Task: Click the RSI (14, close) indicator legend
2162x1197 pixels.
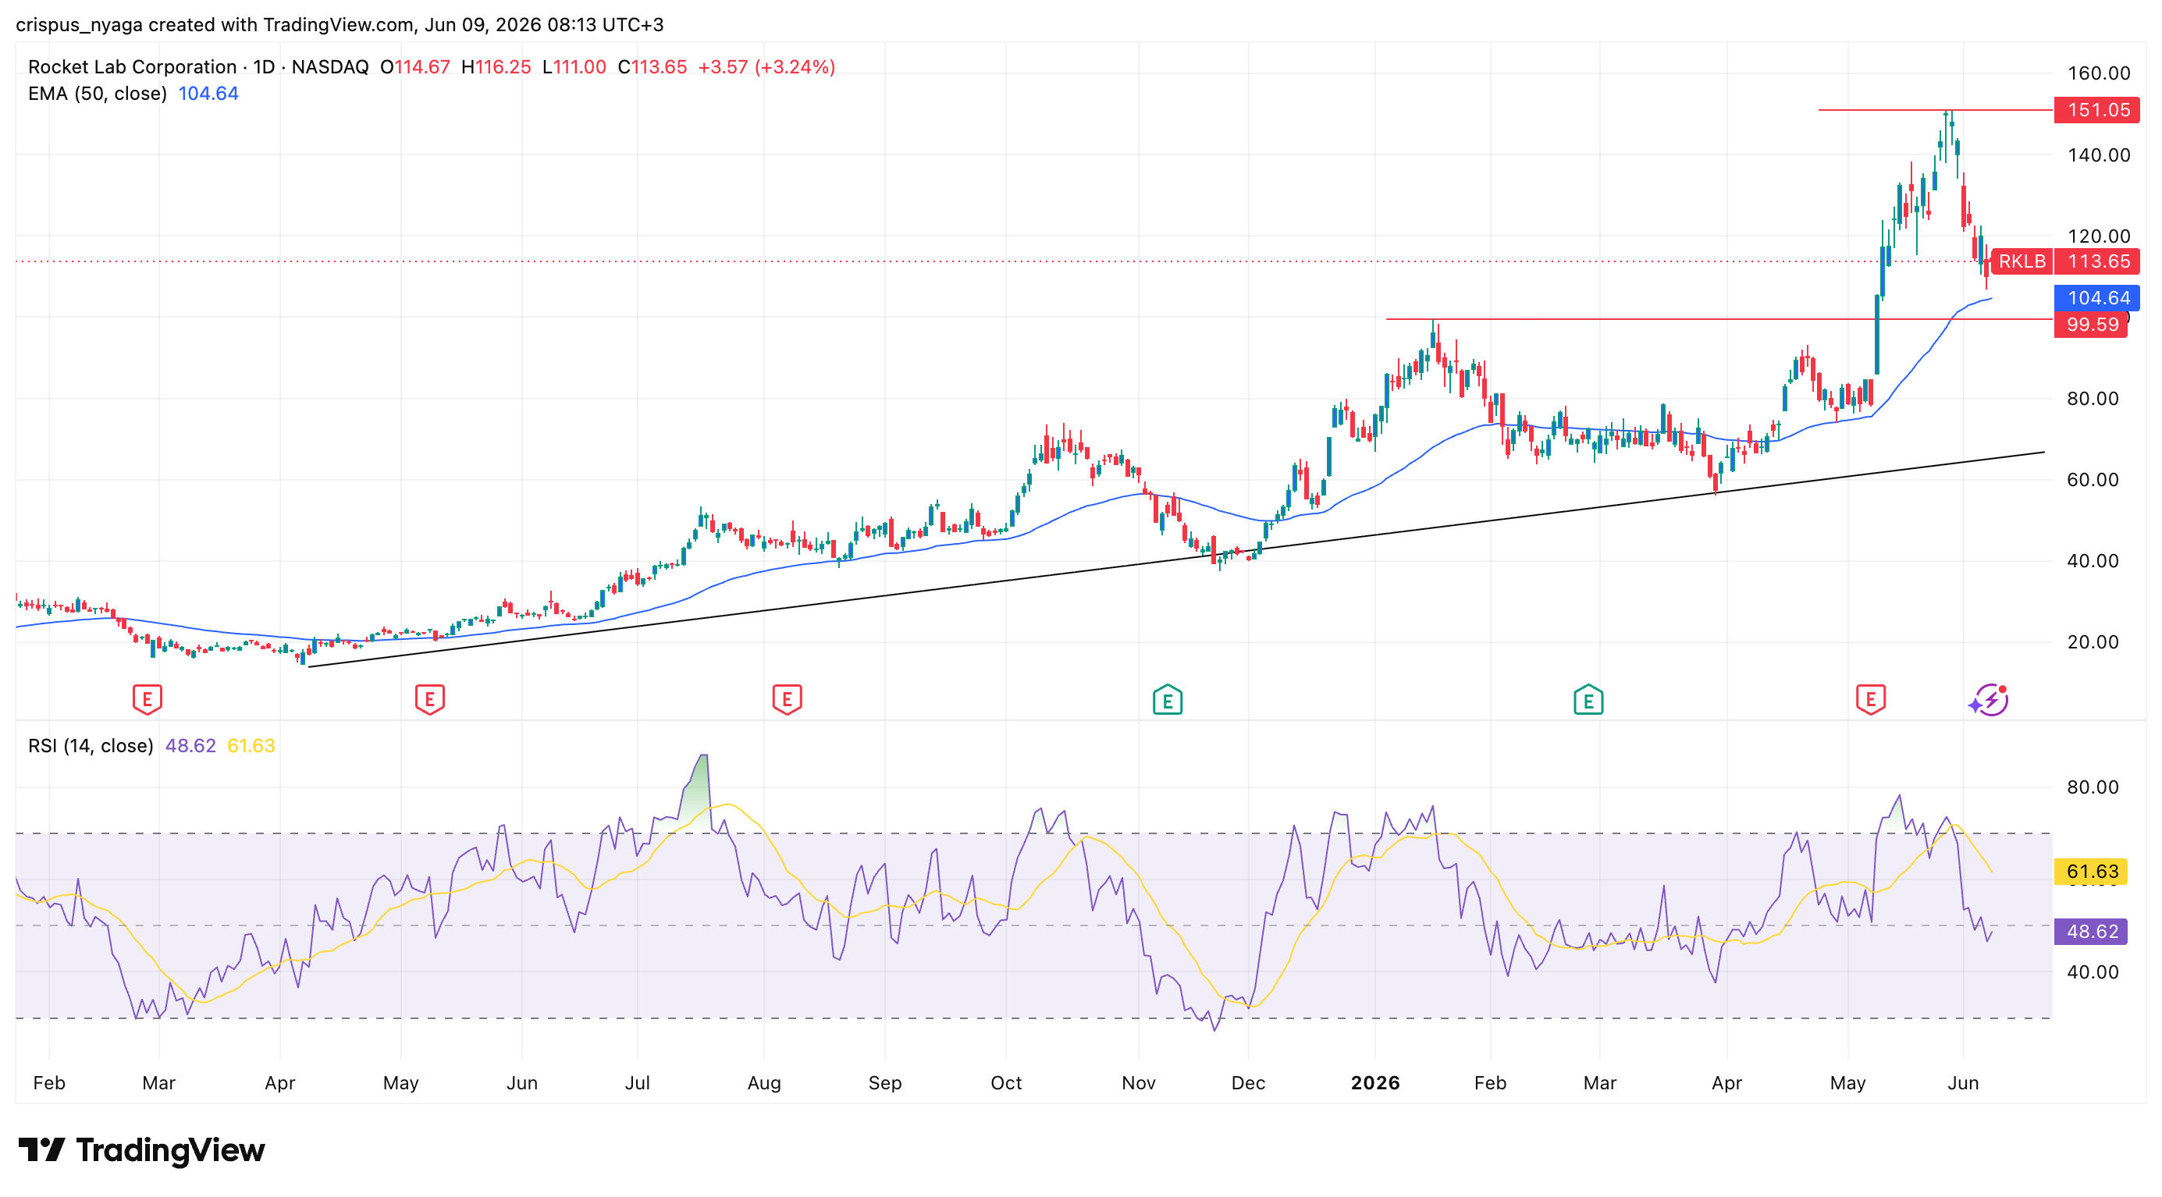Action: coord(91,746)
